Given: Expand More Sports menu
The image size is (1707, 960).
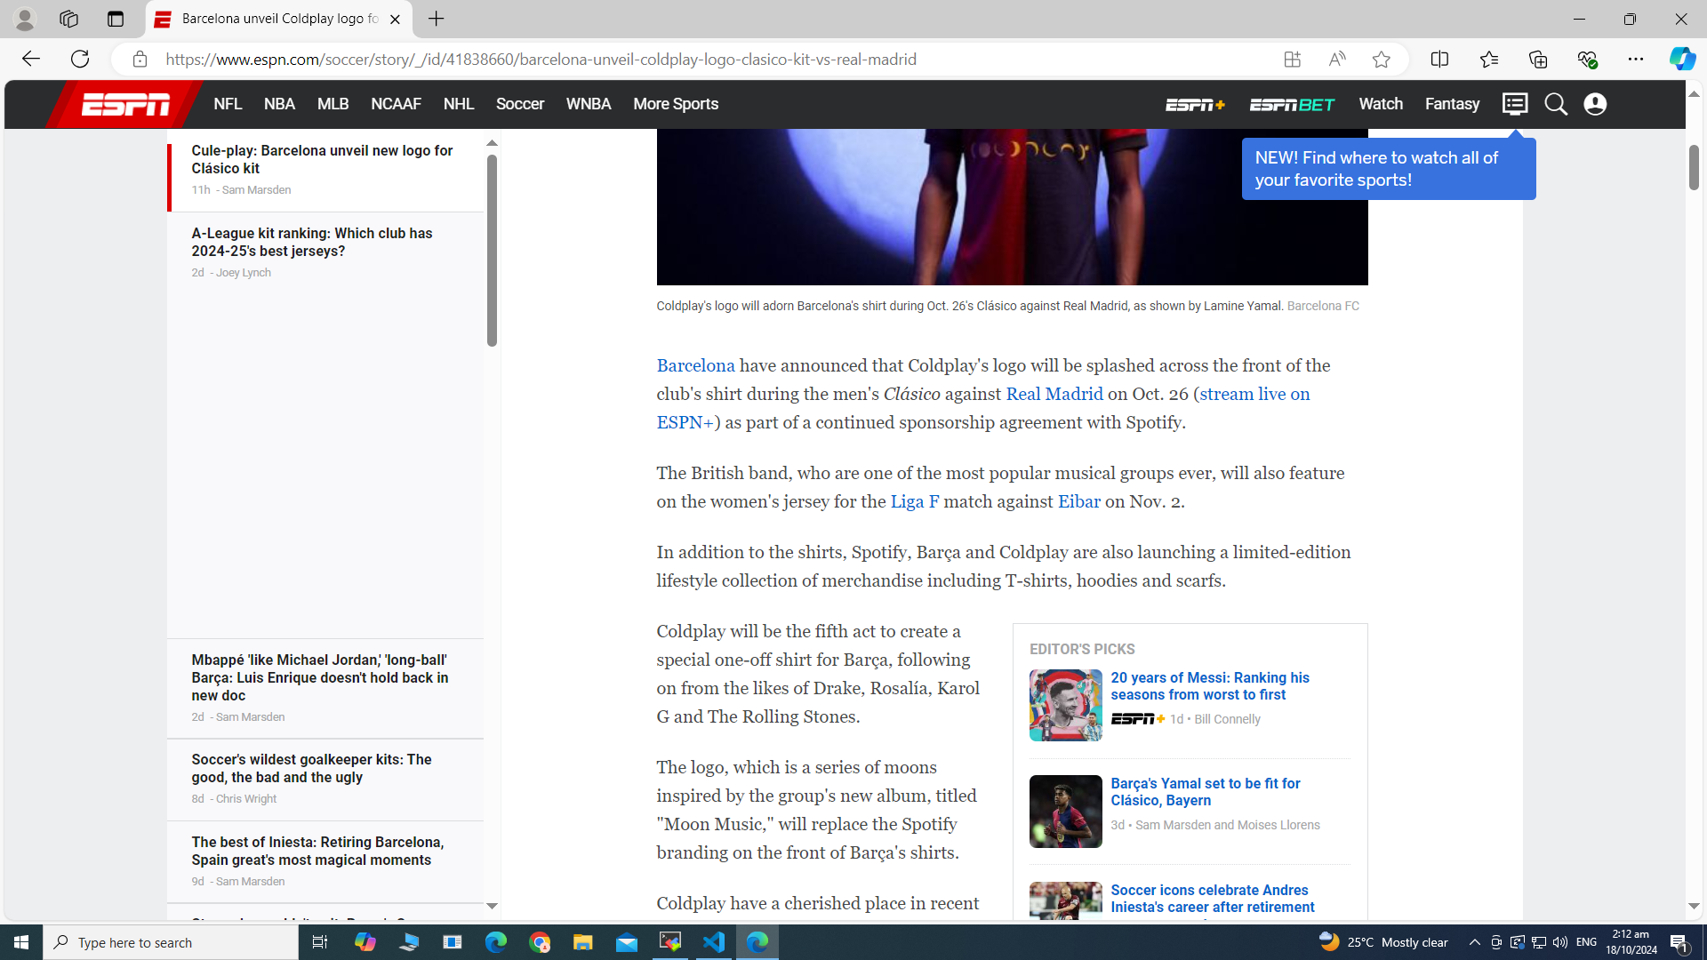Looking at the screenshot, I should click(676, 104).
